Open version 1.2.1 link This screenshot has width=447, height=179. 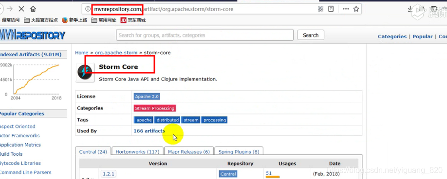pos(109,174)
